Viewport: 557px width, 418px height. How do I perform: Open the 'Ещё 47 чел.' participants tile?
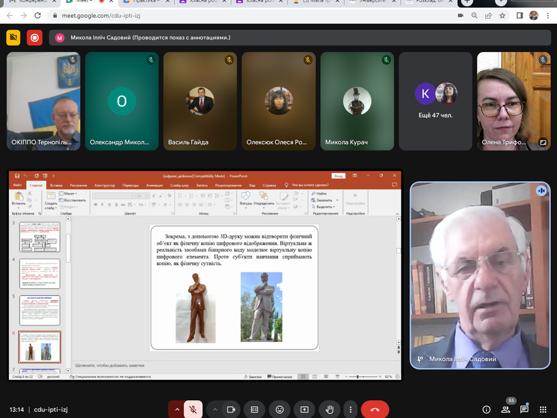(x=436, y=100)
